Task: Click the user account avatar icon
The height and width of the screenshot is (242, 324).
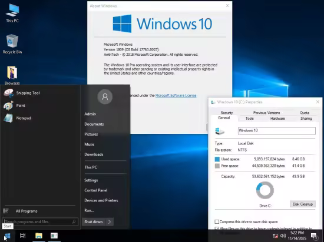Action: tap(105, 96)
